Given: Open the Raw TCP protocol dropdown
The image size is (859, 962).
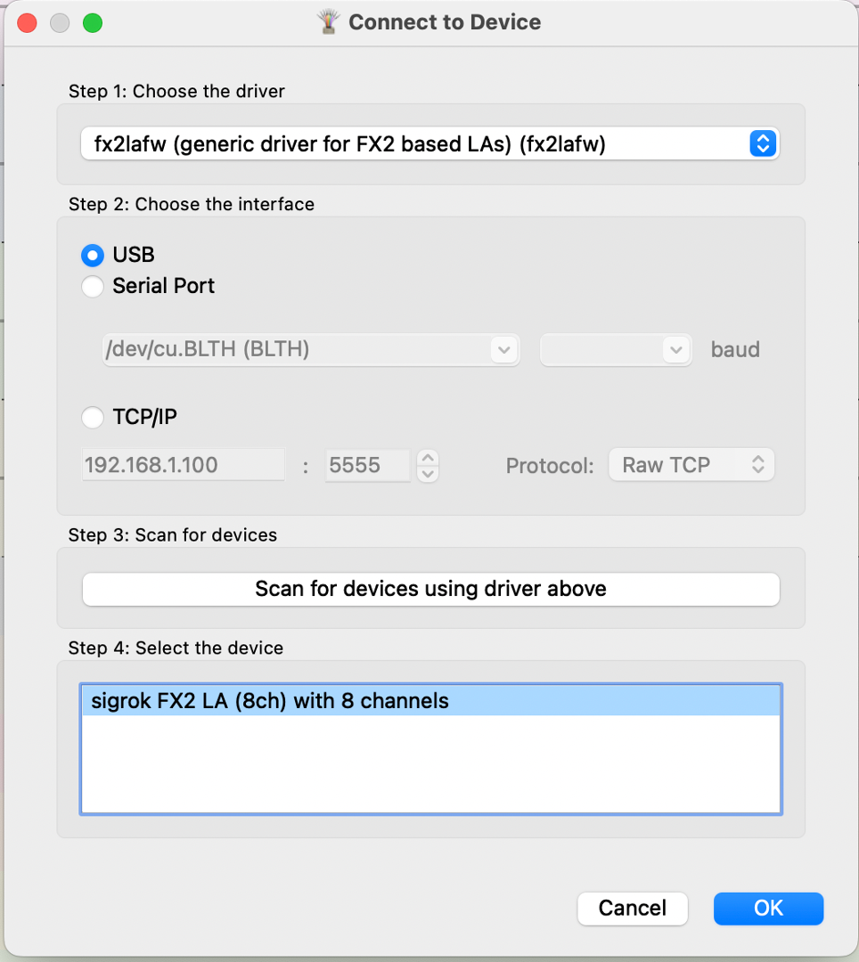Looking at the screenshot, I should coord(691,465).
